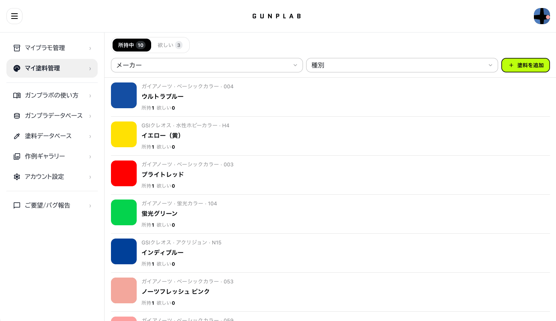Click the 欲しい count badge 3
Viewport: 556px width, 321px height.
(178, 45)
